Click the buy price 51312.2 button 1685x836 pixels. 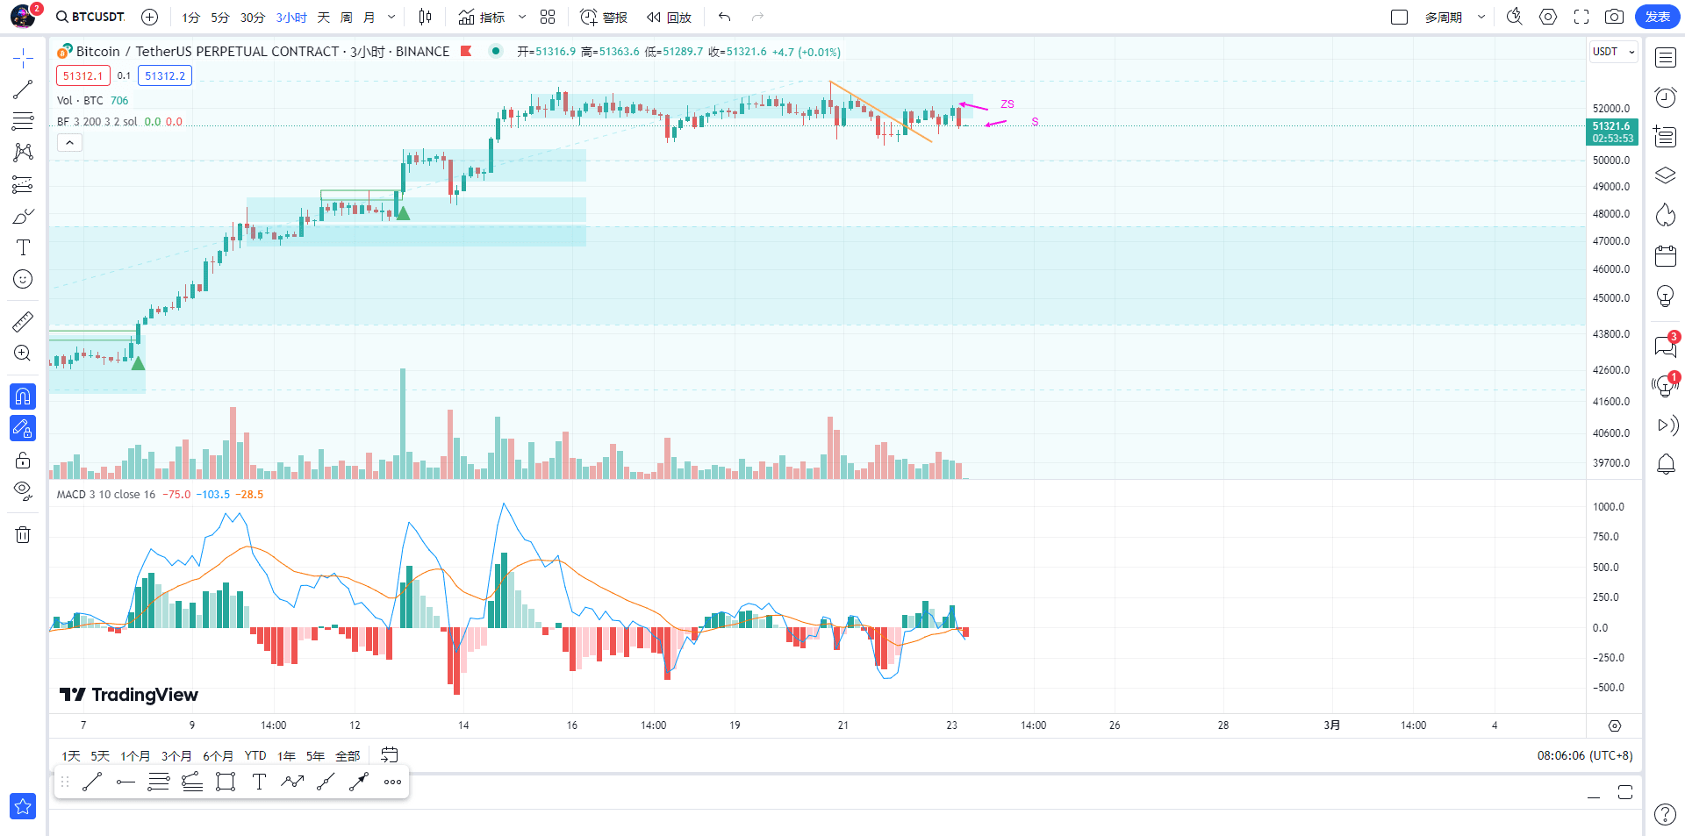coord(165,75)
